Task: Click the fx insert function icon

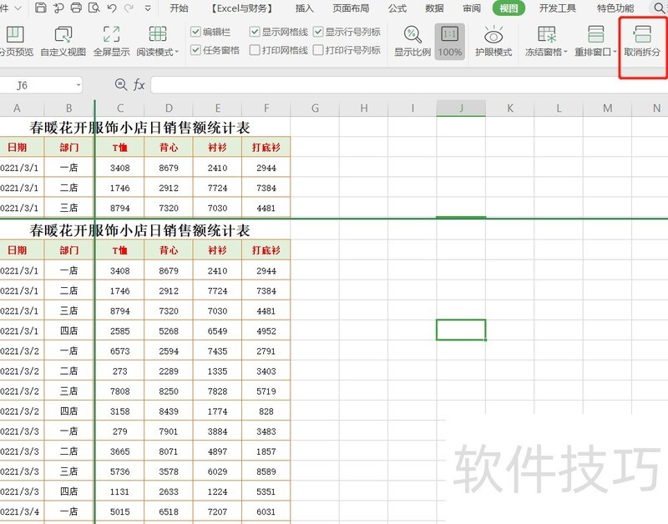Action: [139, 85]
